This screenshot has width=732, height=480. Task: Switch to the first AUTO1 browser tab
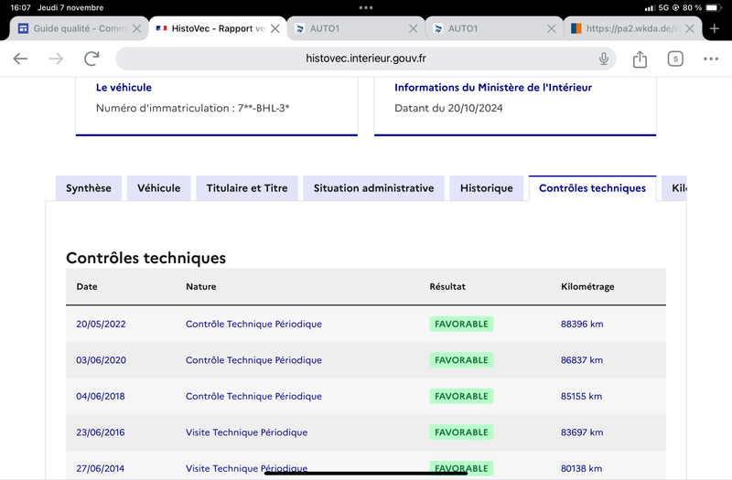(x=356, y=28)
